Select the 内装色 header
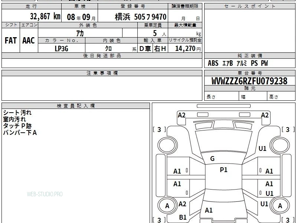Viewport: 297px width, 223px height. 111,41
